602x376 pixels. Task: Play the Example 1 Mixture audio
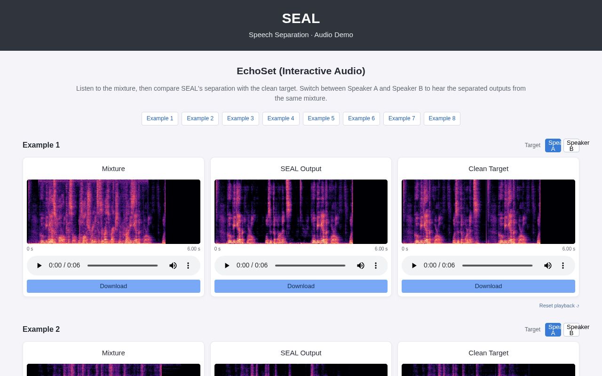pos(40,266)
